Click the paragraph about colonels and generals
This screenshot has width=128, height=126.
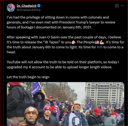click(61, 22)
